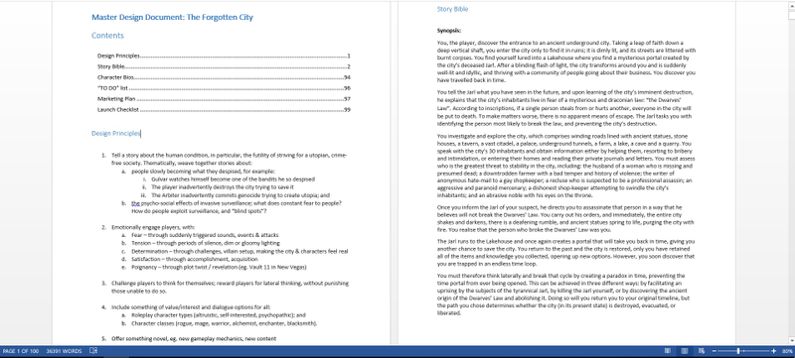This screenshot has width=795, height=358.
Task: Switch to Read Mode view in status bar
Action: (x=668, y=351)
